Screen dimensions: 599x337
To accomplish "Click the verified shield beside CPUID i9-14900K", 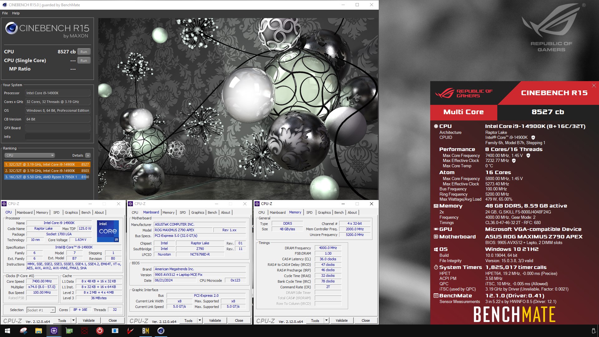I will pos(533,138).
